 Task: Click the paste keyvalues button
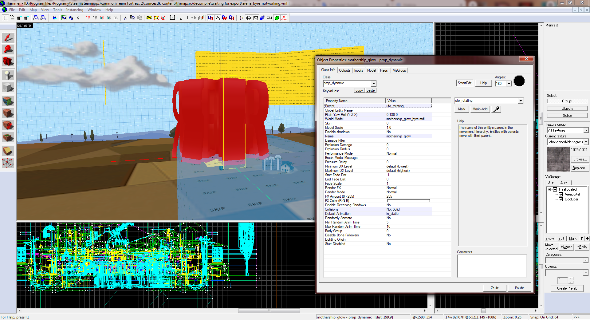[371, 90]
